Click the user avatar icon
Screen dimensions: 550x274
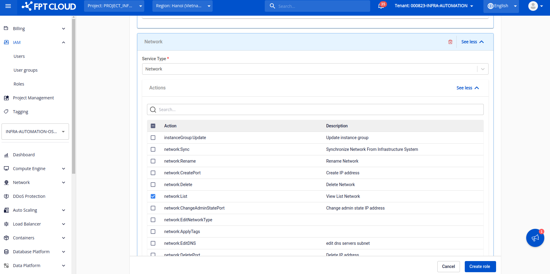(x=533, y=6)
